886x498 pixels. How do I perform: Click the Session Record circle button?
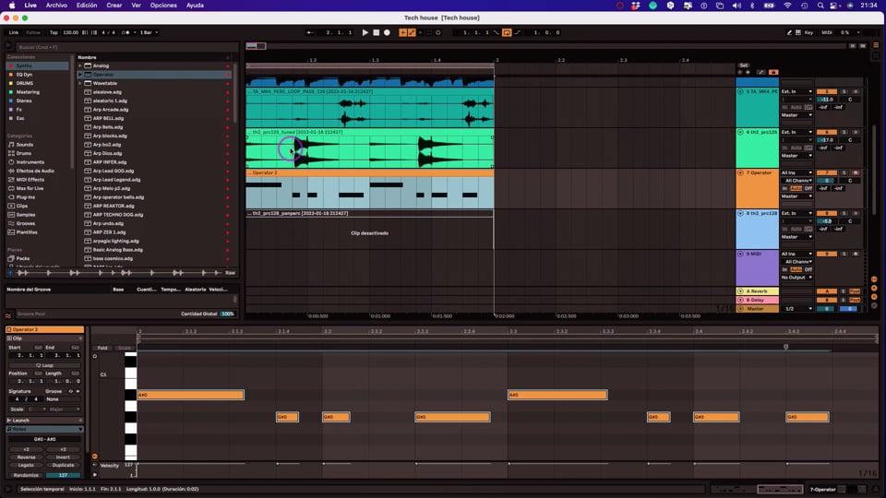point(438,33)
